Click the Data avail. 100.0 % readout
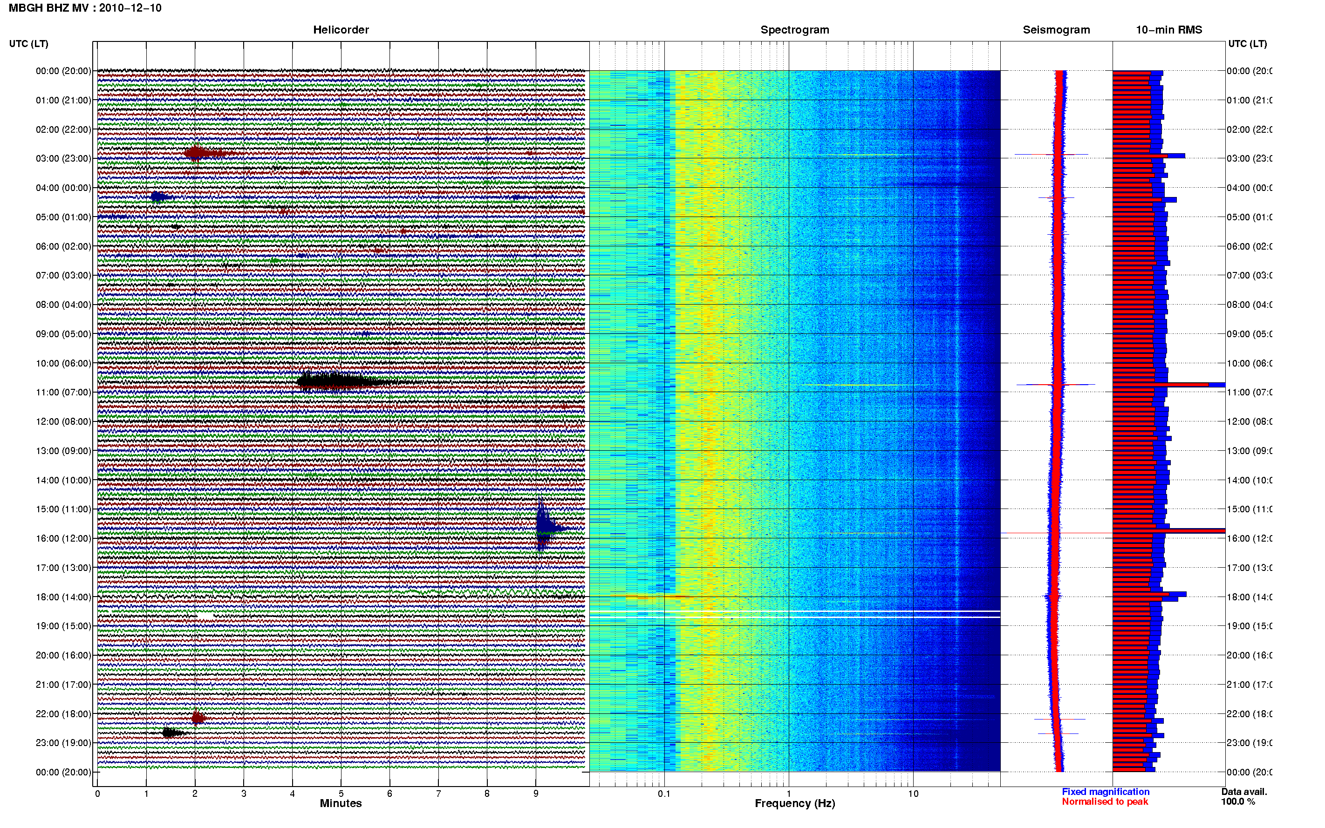The width and height of the screenshot is (1325, 828). (x=1244, y=797)
